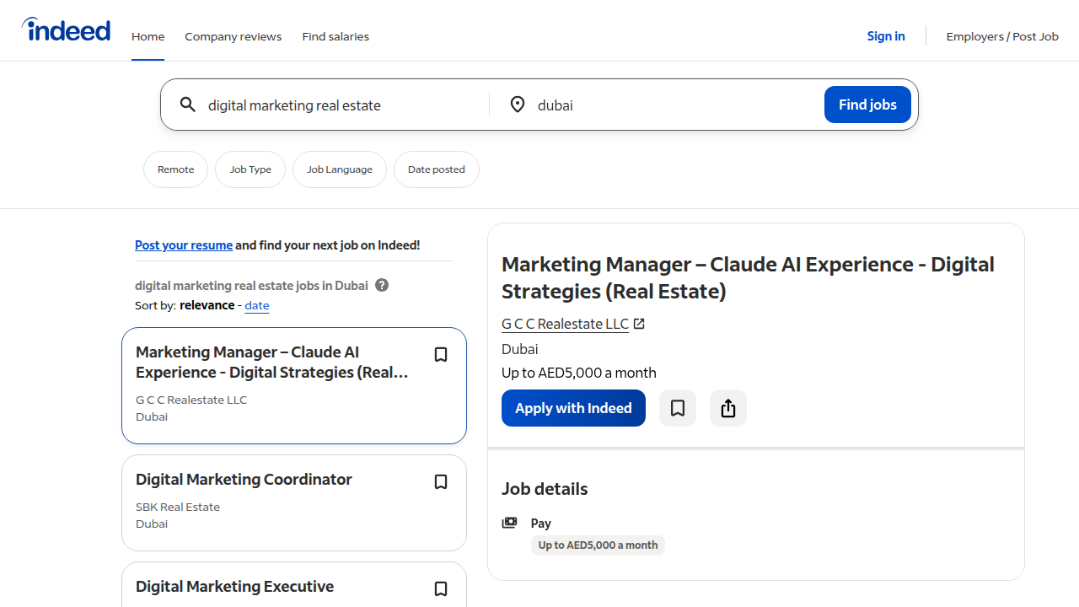Click the Find jobs button
Image resolution: width=1079 pixels, height=607 pixels.
click(x=867, y=105)
